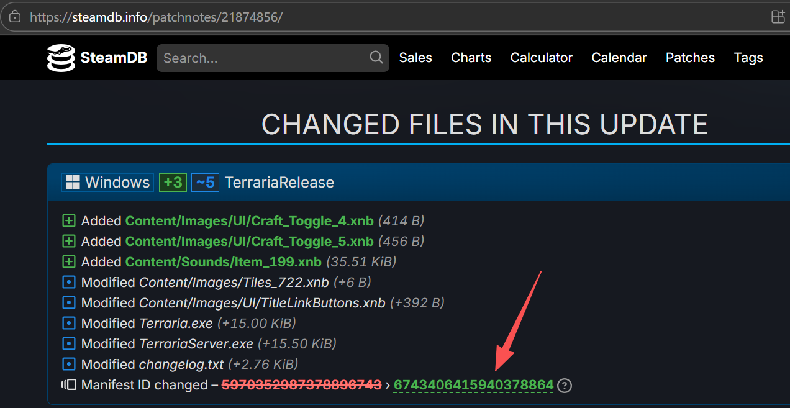The width and height of the screenshot is (790, 408).
Task: Open old manifest ID 5970352987378896743
Action: click(301, 385)
